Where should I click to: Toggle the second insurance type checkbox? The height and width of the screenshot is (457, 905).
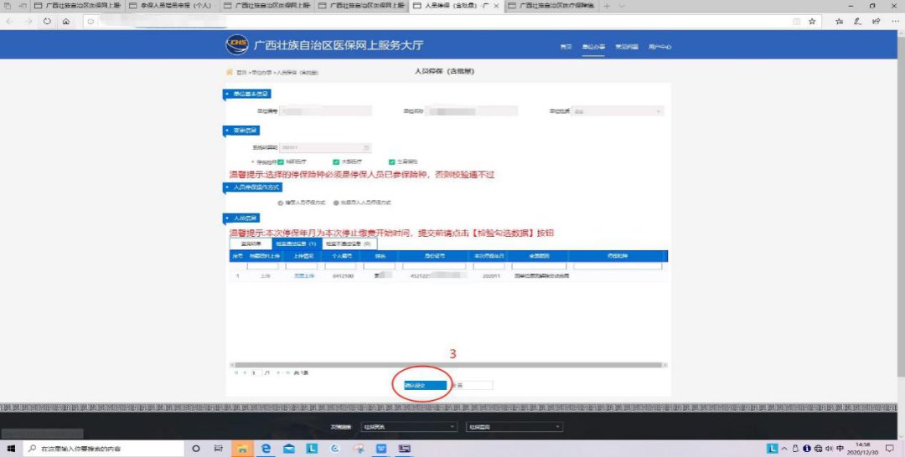[x=335, y=162]
